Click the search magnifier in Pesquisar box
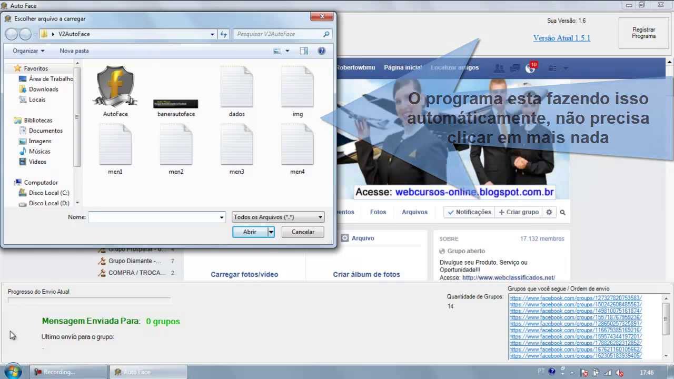The image size is (674, 379). click(x=326, y=34)
